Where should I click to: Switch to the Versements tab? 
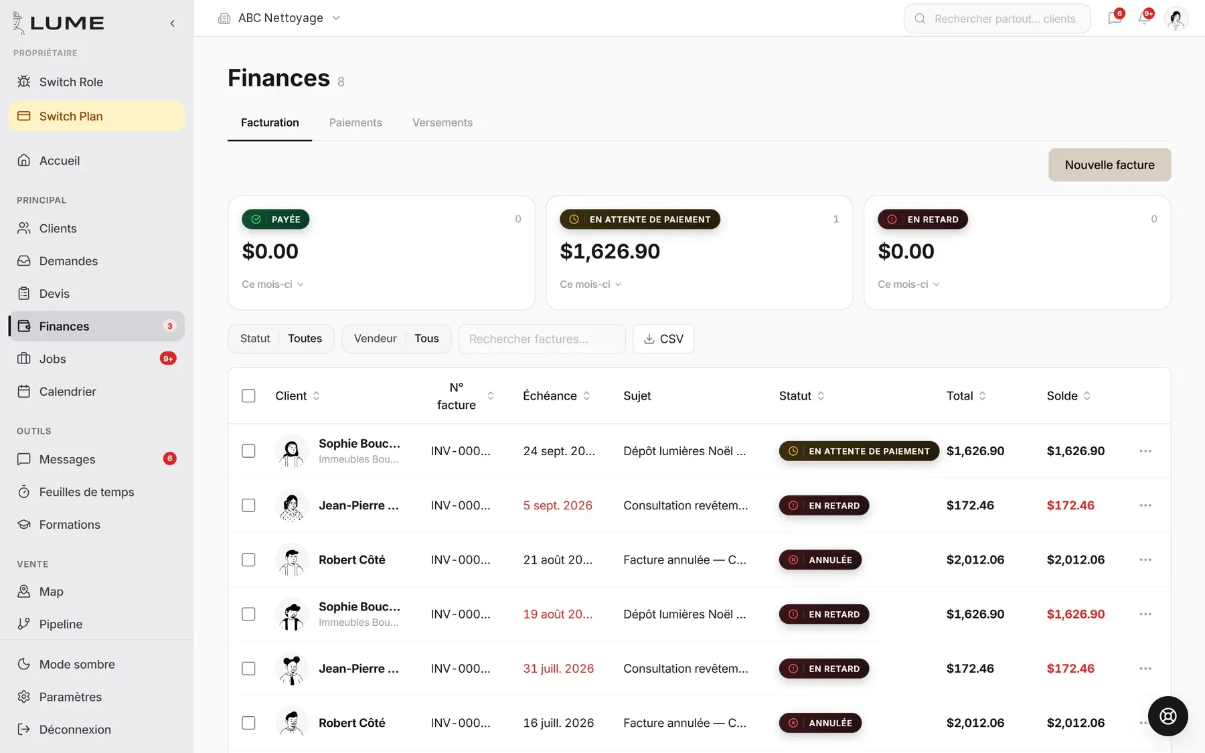tap(443, 122)
